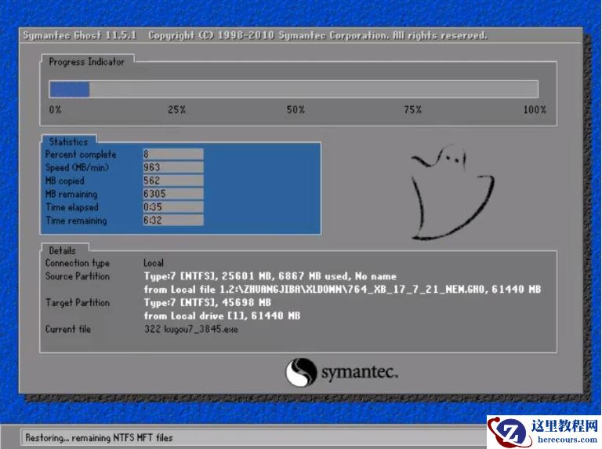Viewport: 602px width, 449px height.
Task: Click the Type:7 [NTFS], 25601 MB source line
Action: pos(270,276)
